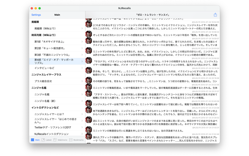Switch to the Main tab
The height and width of the screenshot is (156, 249).
point(35,140)
